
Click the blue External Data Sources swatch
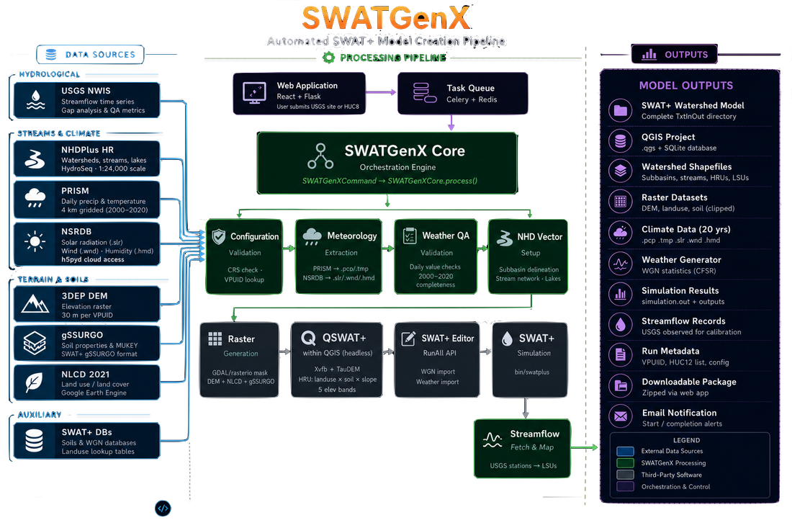[x=625, y=451]
